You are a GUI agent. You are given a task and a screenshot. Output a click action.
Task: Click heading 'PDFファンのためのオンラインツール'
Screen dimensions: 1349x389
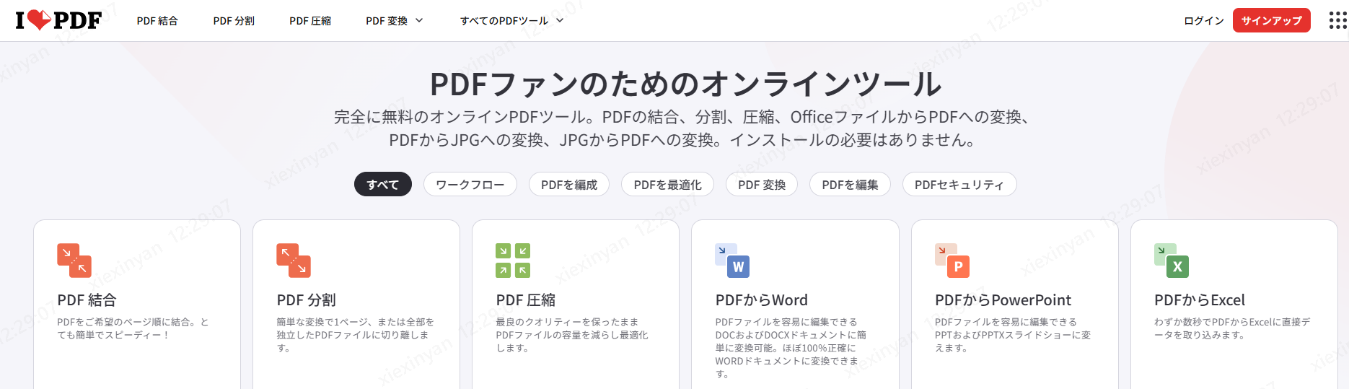click(685, 84)
